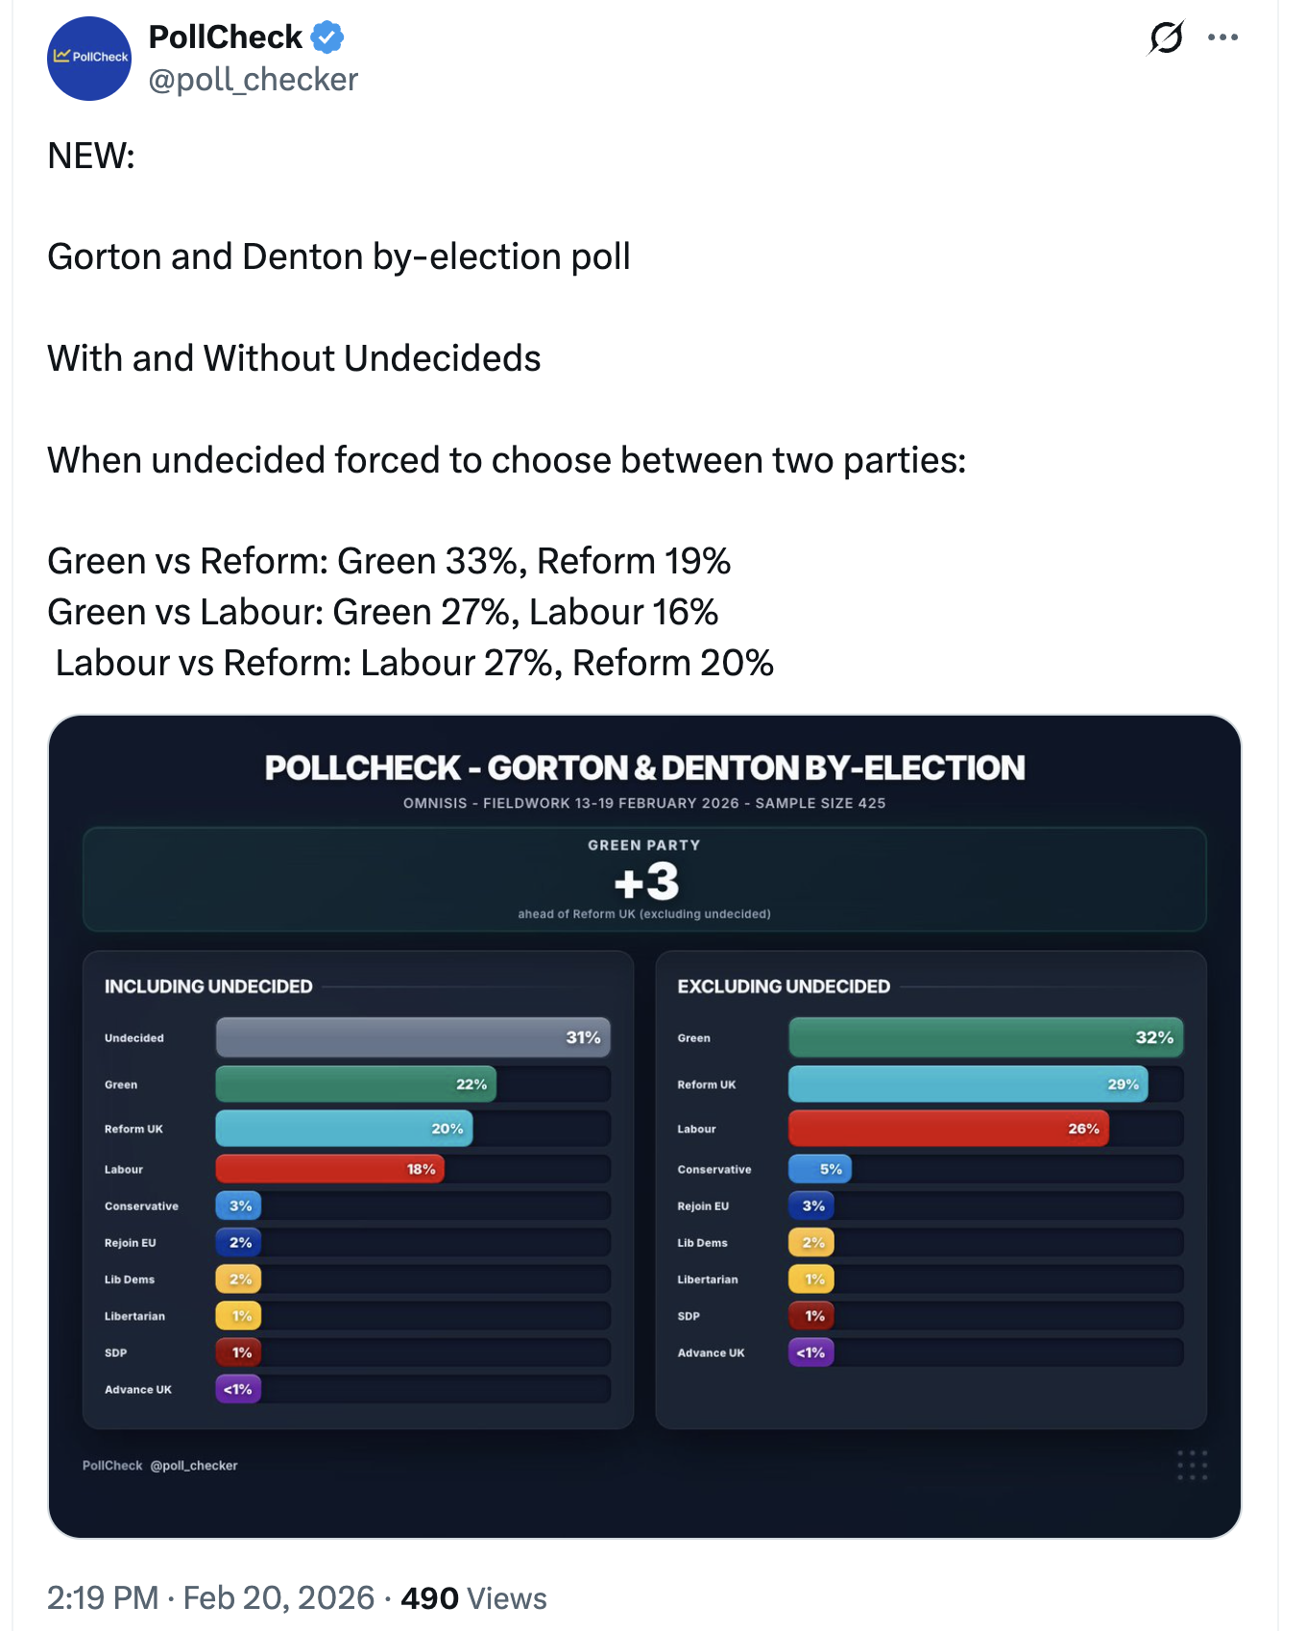This screenshot has width=1306, height=1631.
Task: Click the chart title Gorton & Denton By-Election
Action: 644,768
